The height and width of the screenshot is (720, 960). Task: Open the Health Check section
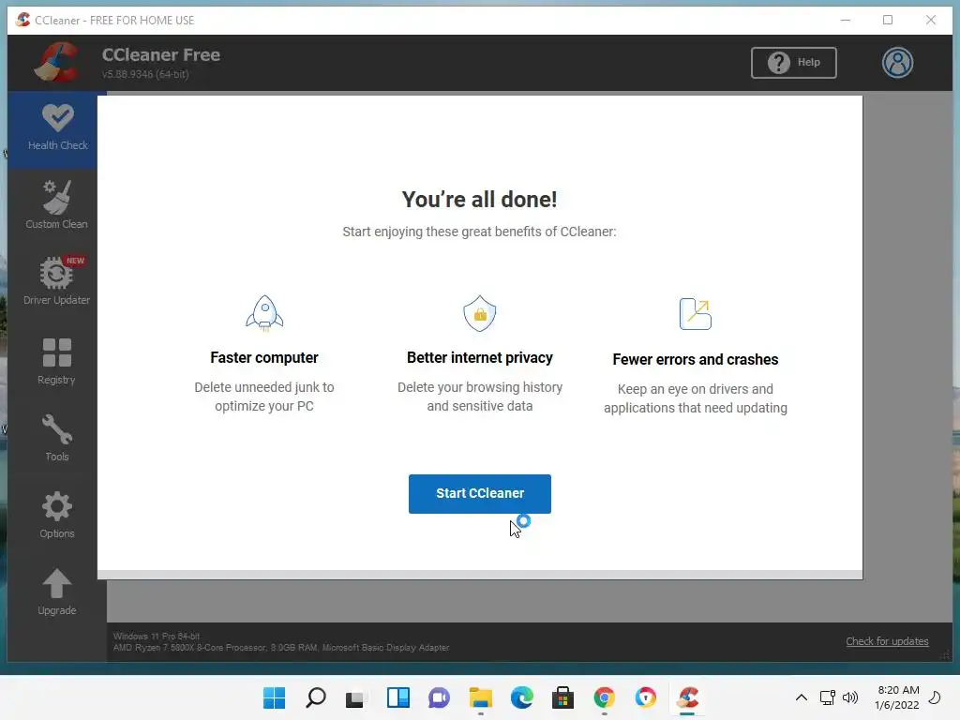[x=57, y=128]
